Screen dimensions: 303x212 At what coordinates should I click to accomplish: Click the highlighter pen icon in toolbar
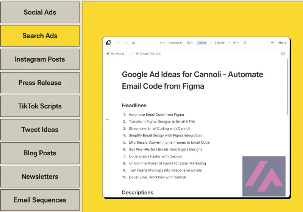[x=245, y=43]
